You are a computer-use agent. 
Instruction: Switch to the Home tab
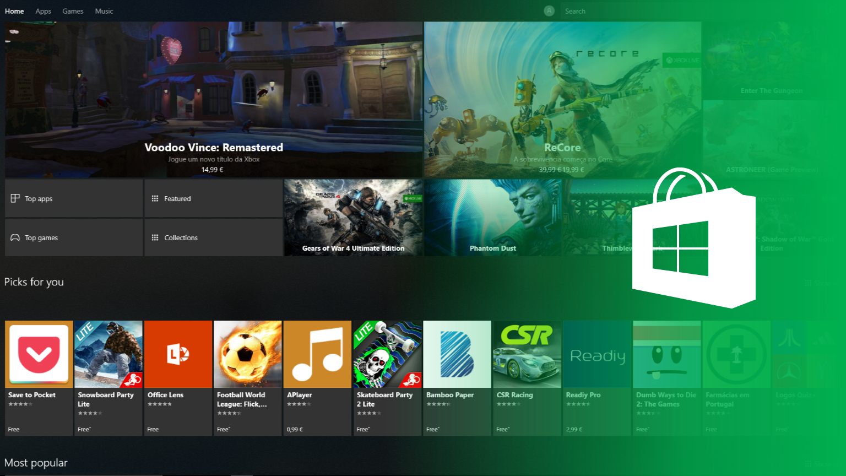(14, 11)
